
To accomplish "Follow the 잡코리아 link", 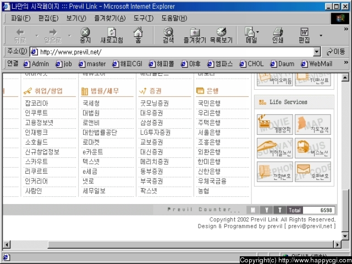I will point(36,103).
